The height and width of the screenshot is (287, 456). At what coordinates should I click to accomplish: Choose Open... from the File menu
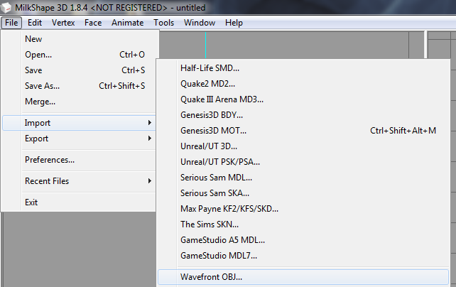(79, 55)
